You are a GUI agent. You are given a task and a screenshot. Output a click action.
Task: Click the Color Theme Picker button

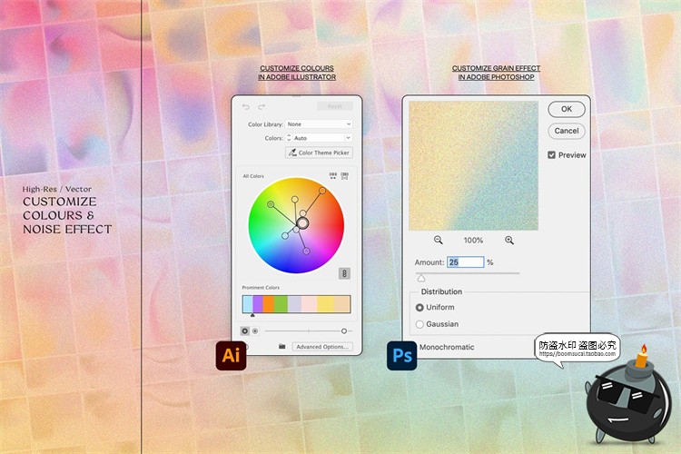[x=319, y=153]
